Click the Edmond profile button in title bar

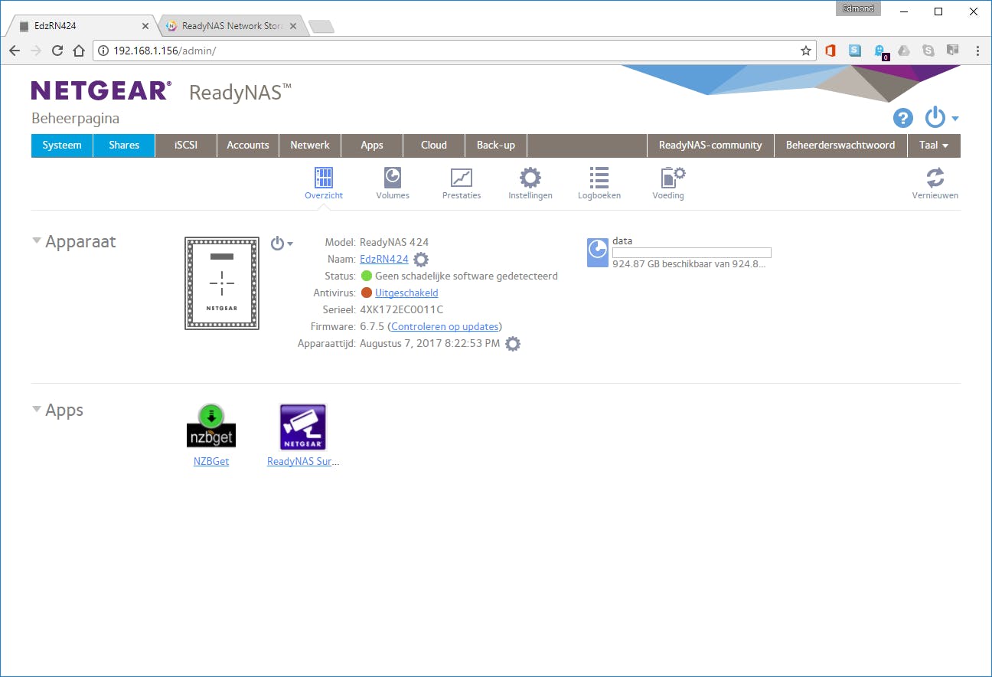858,9
